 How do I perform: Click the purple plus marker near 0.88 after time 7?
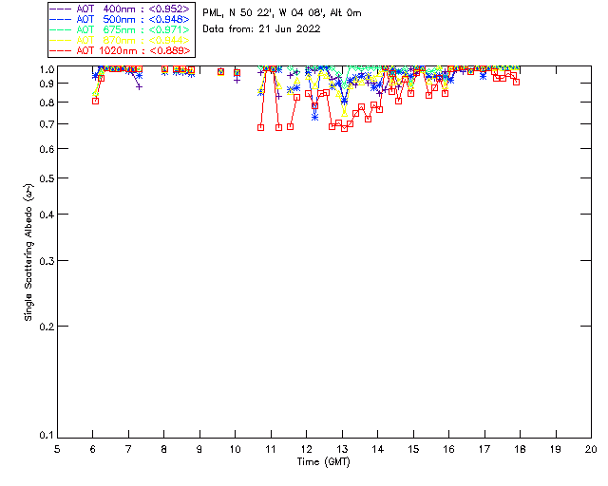pos(140,87)
